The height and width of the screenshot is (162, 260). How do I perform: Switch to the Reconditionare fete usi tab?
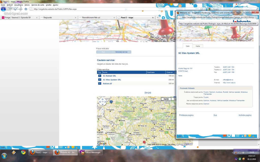[97, 17]
